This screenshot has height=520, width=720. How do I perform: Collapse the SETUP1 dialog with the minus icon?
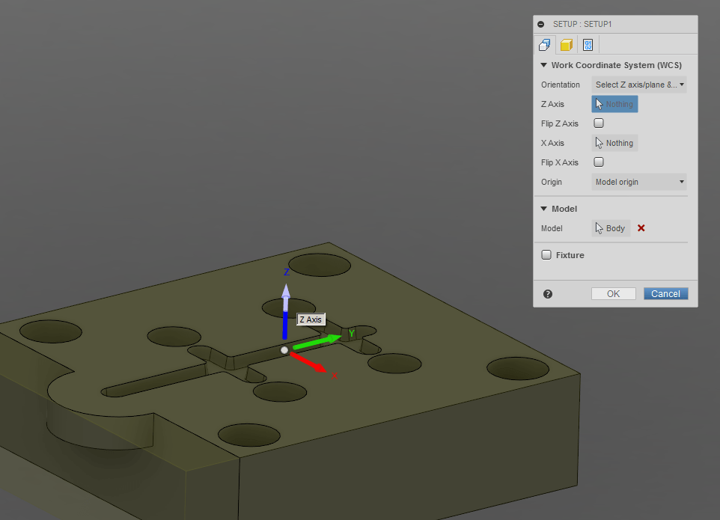point(540,23)
